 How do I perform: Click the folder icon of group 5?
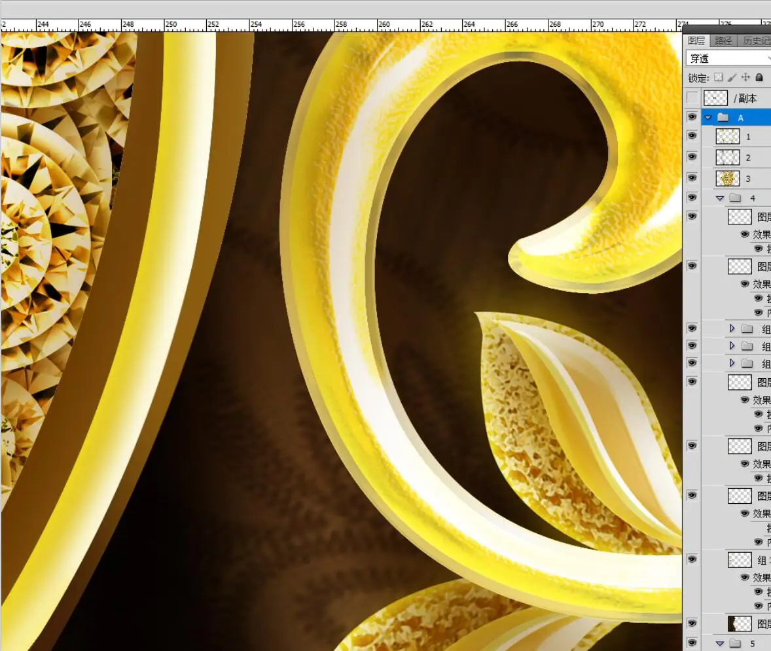point(735,643)
